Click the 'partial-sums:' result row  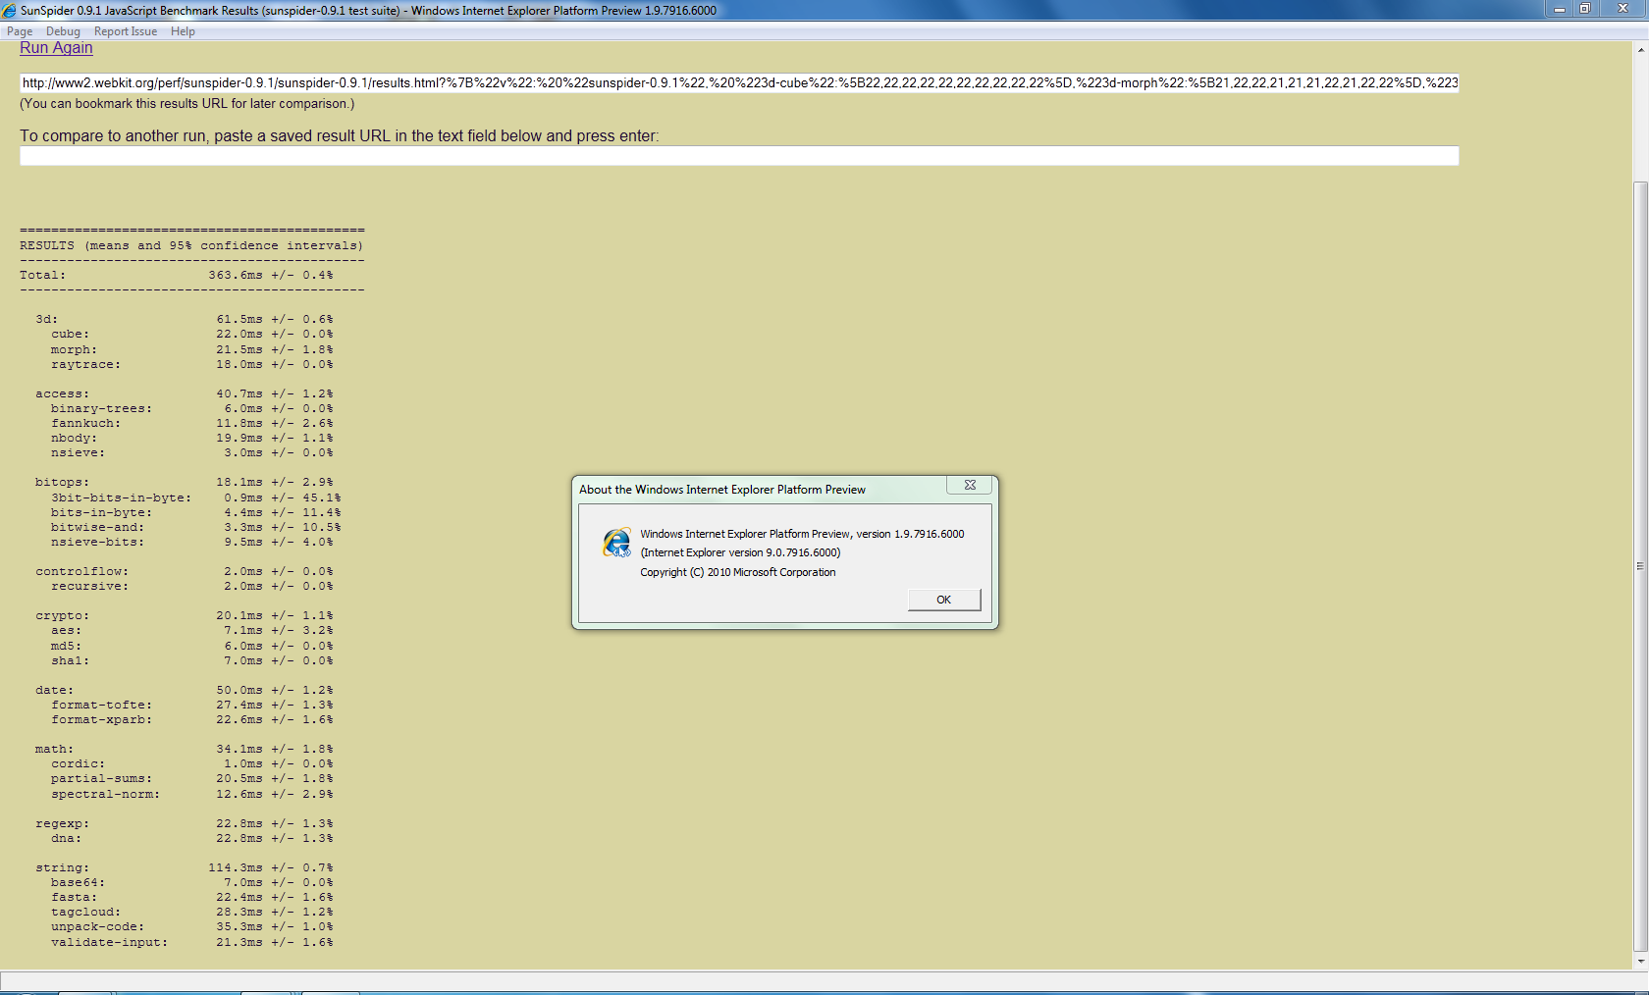(x=192, y=779)
